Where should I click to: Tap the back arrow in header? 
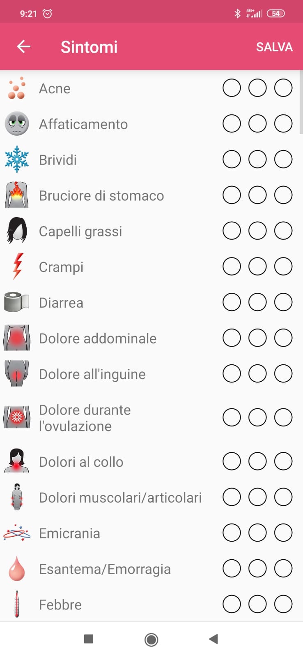pos(24,46)
